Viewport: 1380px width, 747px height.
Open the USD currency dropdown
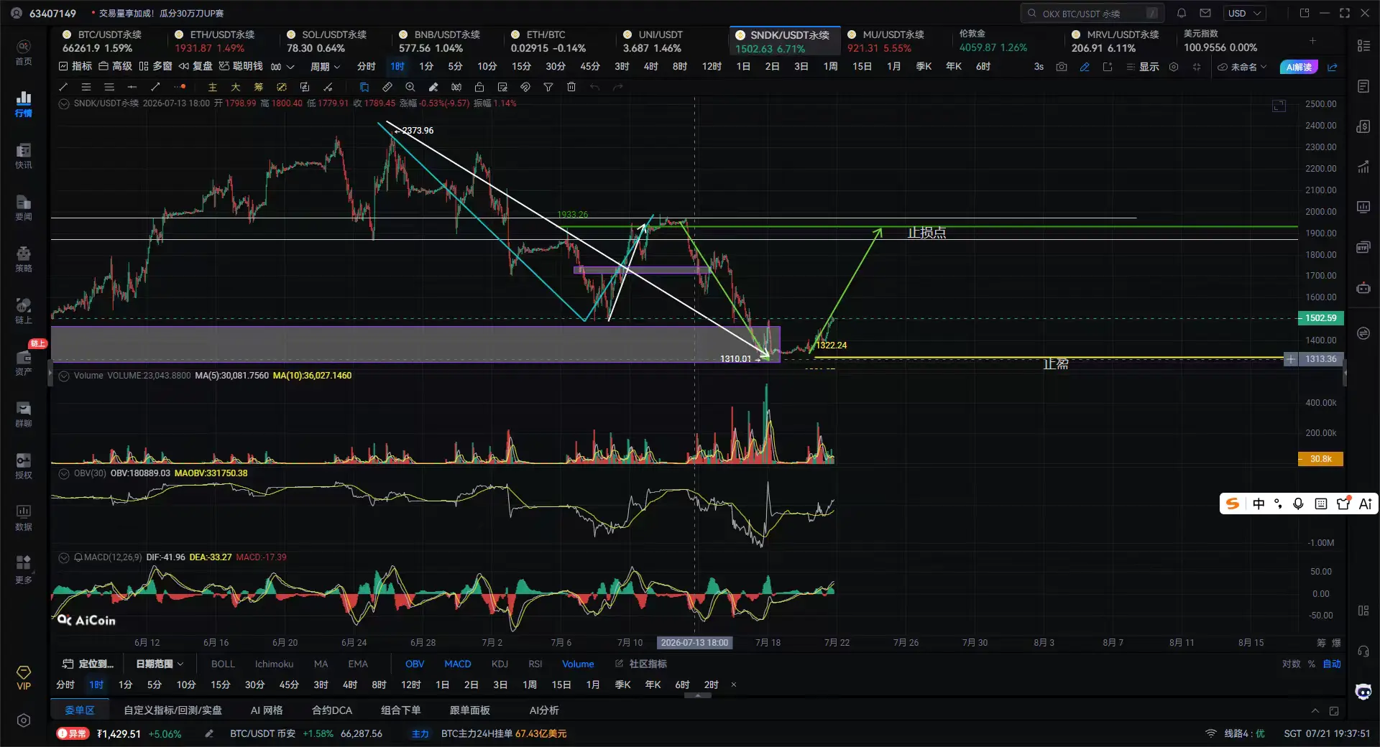[1245, 13]
